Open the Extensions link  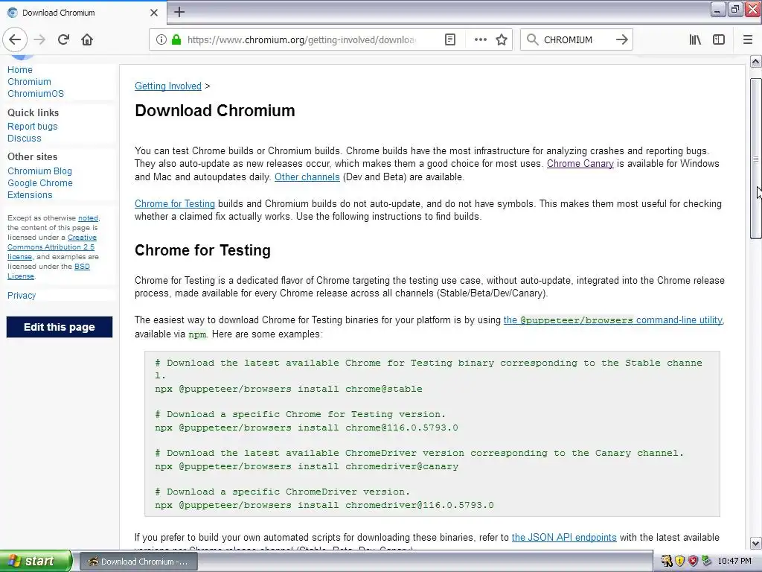tap(30, 194)
